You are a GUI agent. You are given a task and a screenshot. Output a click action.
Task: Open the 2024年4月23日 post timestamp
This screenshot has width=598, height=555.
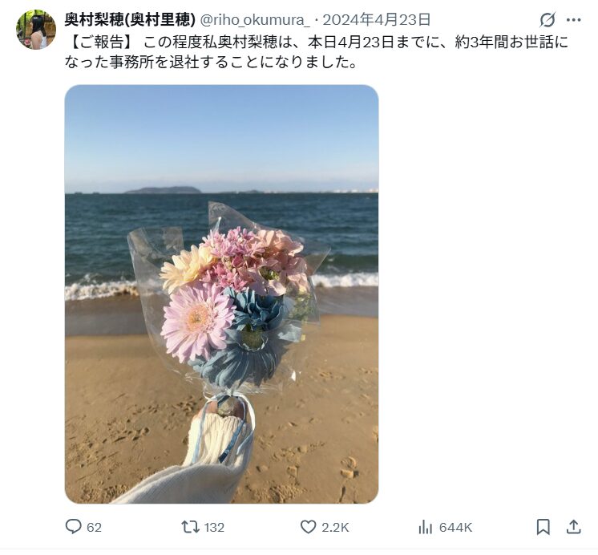click(x=377, y=20)
